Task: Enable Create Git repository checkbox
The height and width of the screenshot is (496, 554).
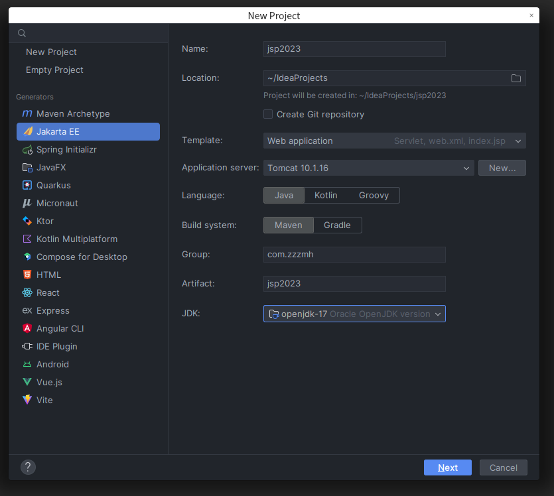Action: point(268,114)
